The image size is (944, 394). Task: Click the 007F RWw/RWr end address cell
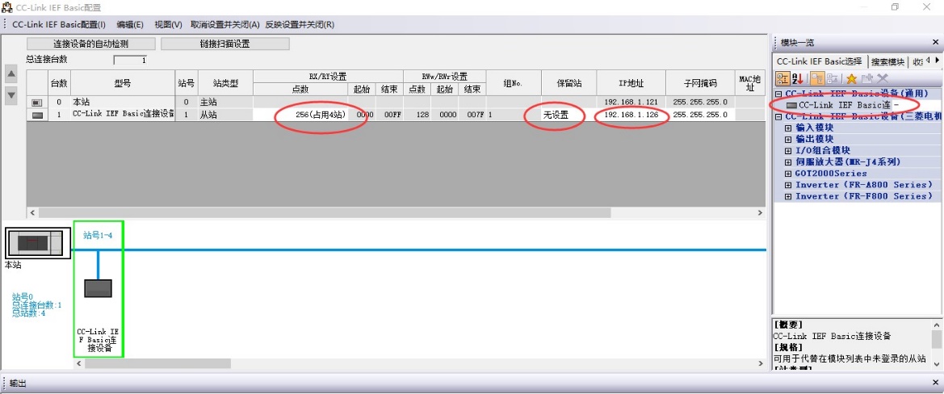pos(472,115)
